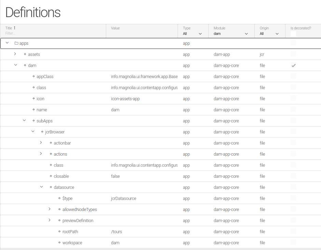Expand the actions node
The width and height of the screenshot is (321, 250).
pyautogui.click(x=41, y=154)
